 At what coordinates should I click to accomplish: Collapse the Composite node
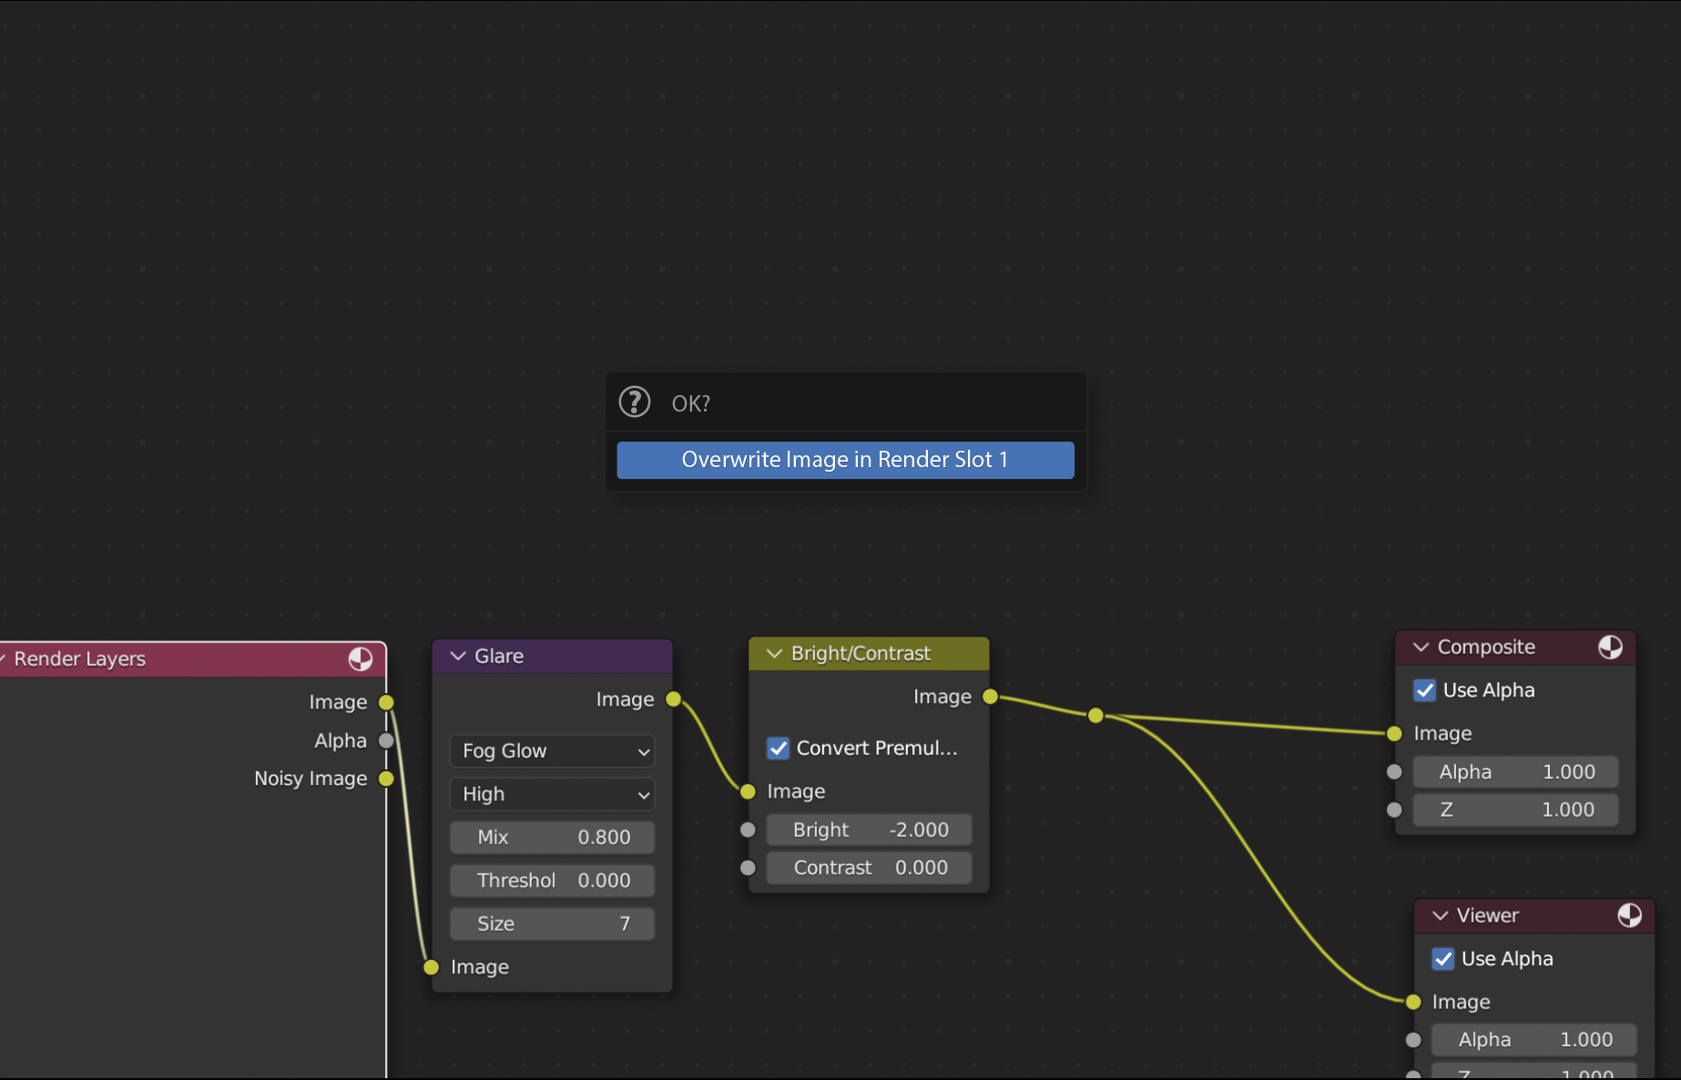coord(1421,647)
